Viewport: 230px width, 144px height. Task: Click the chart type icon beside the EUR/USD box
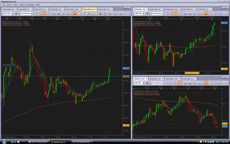pos(16,14)
